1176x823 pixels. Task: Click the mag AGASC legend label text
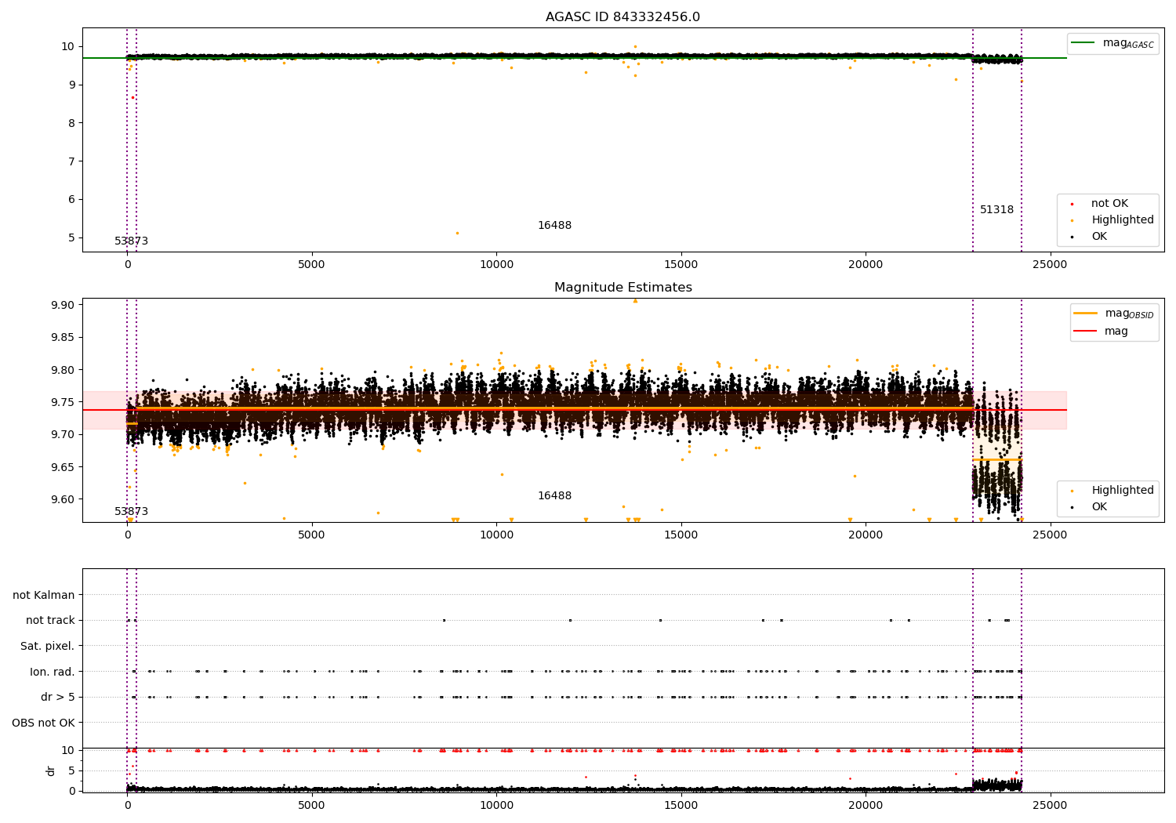pyautogui.click(x=1128, y=43)
